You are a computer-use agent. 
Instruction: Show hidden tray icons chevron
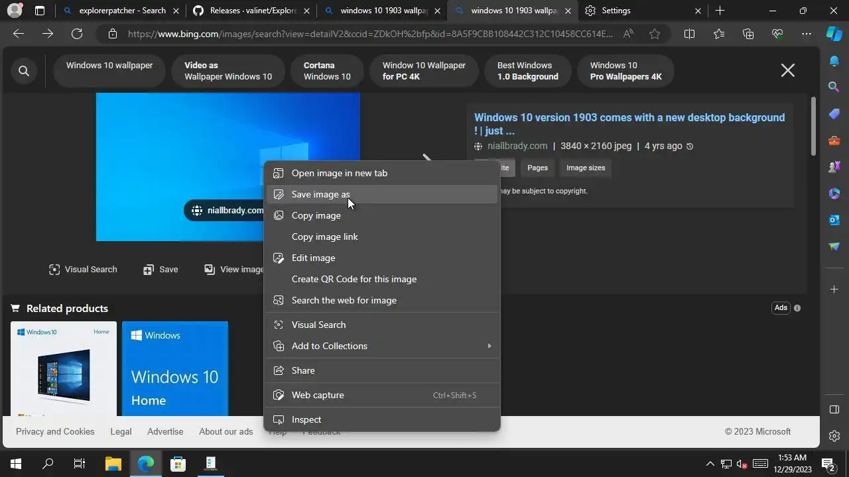(x=710, y=464)
